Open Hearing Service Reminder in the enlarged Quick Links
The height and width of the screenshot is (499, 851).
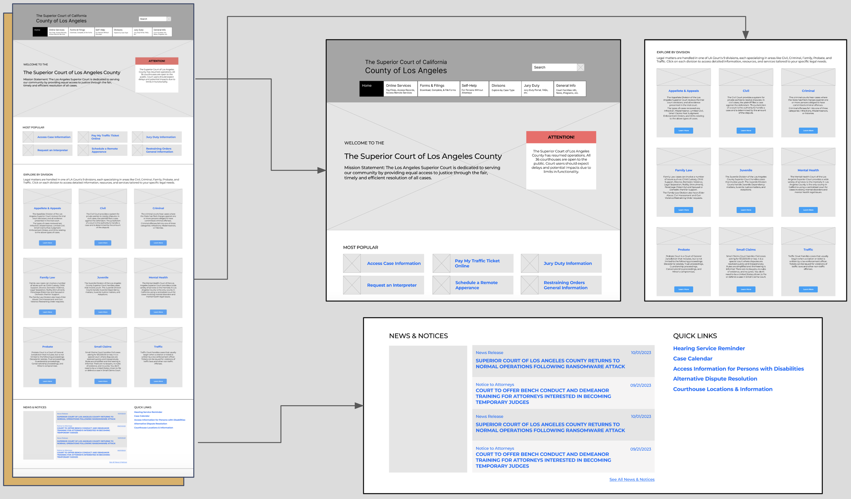[x=709, y=348]
